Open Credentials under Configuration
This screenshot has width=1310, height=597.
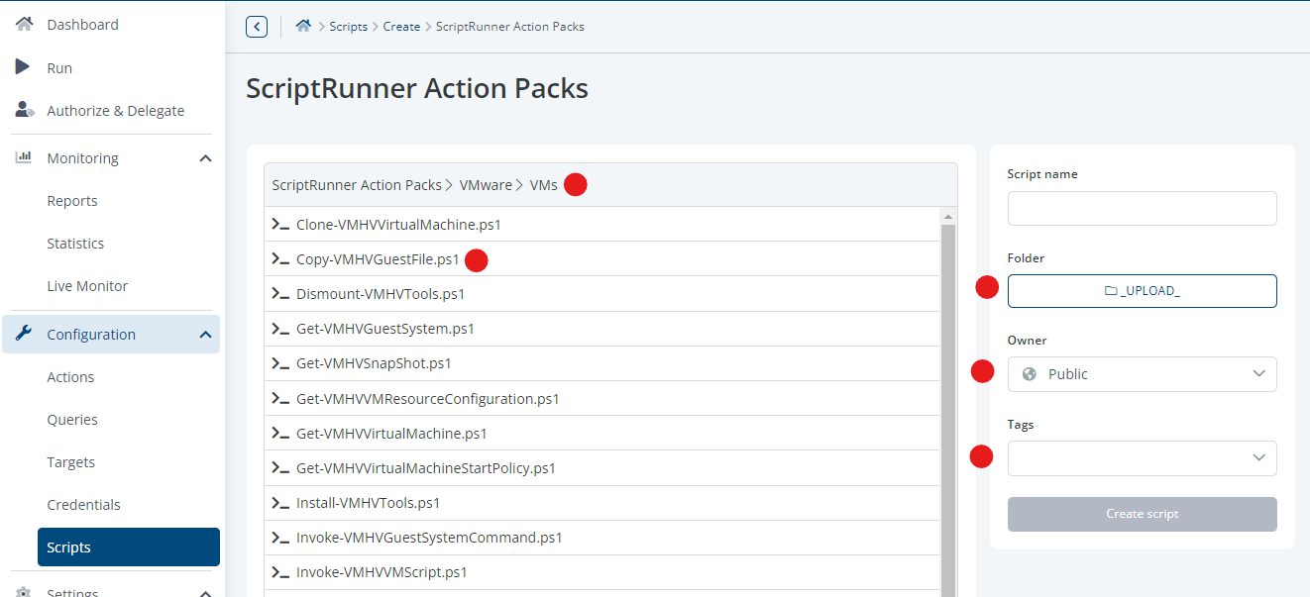click(83, 505)
